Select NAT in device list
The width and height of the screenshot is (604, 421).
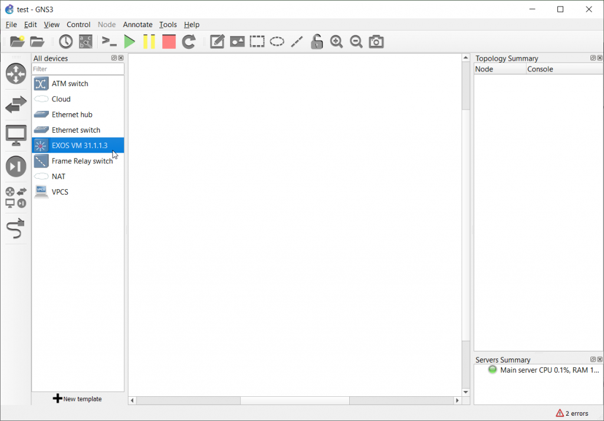coord(78,176)
